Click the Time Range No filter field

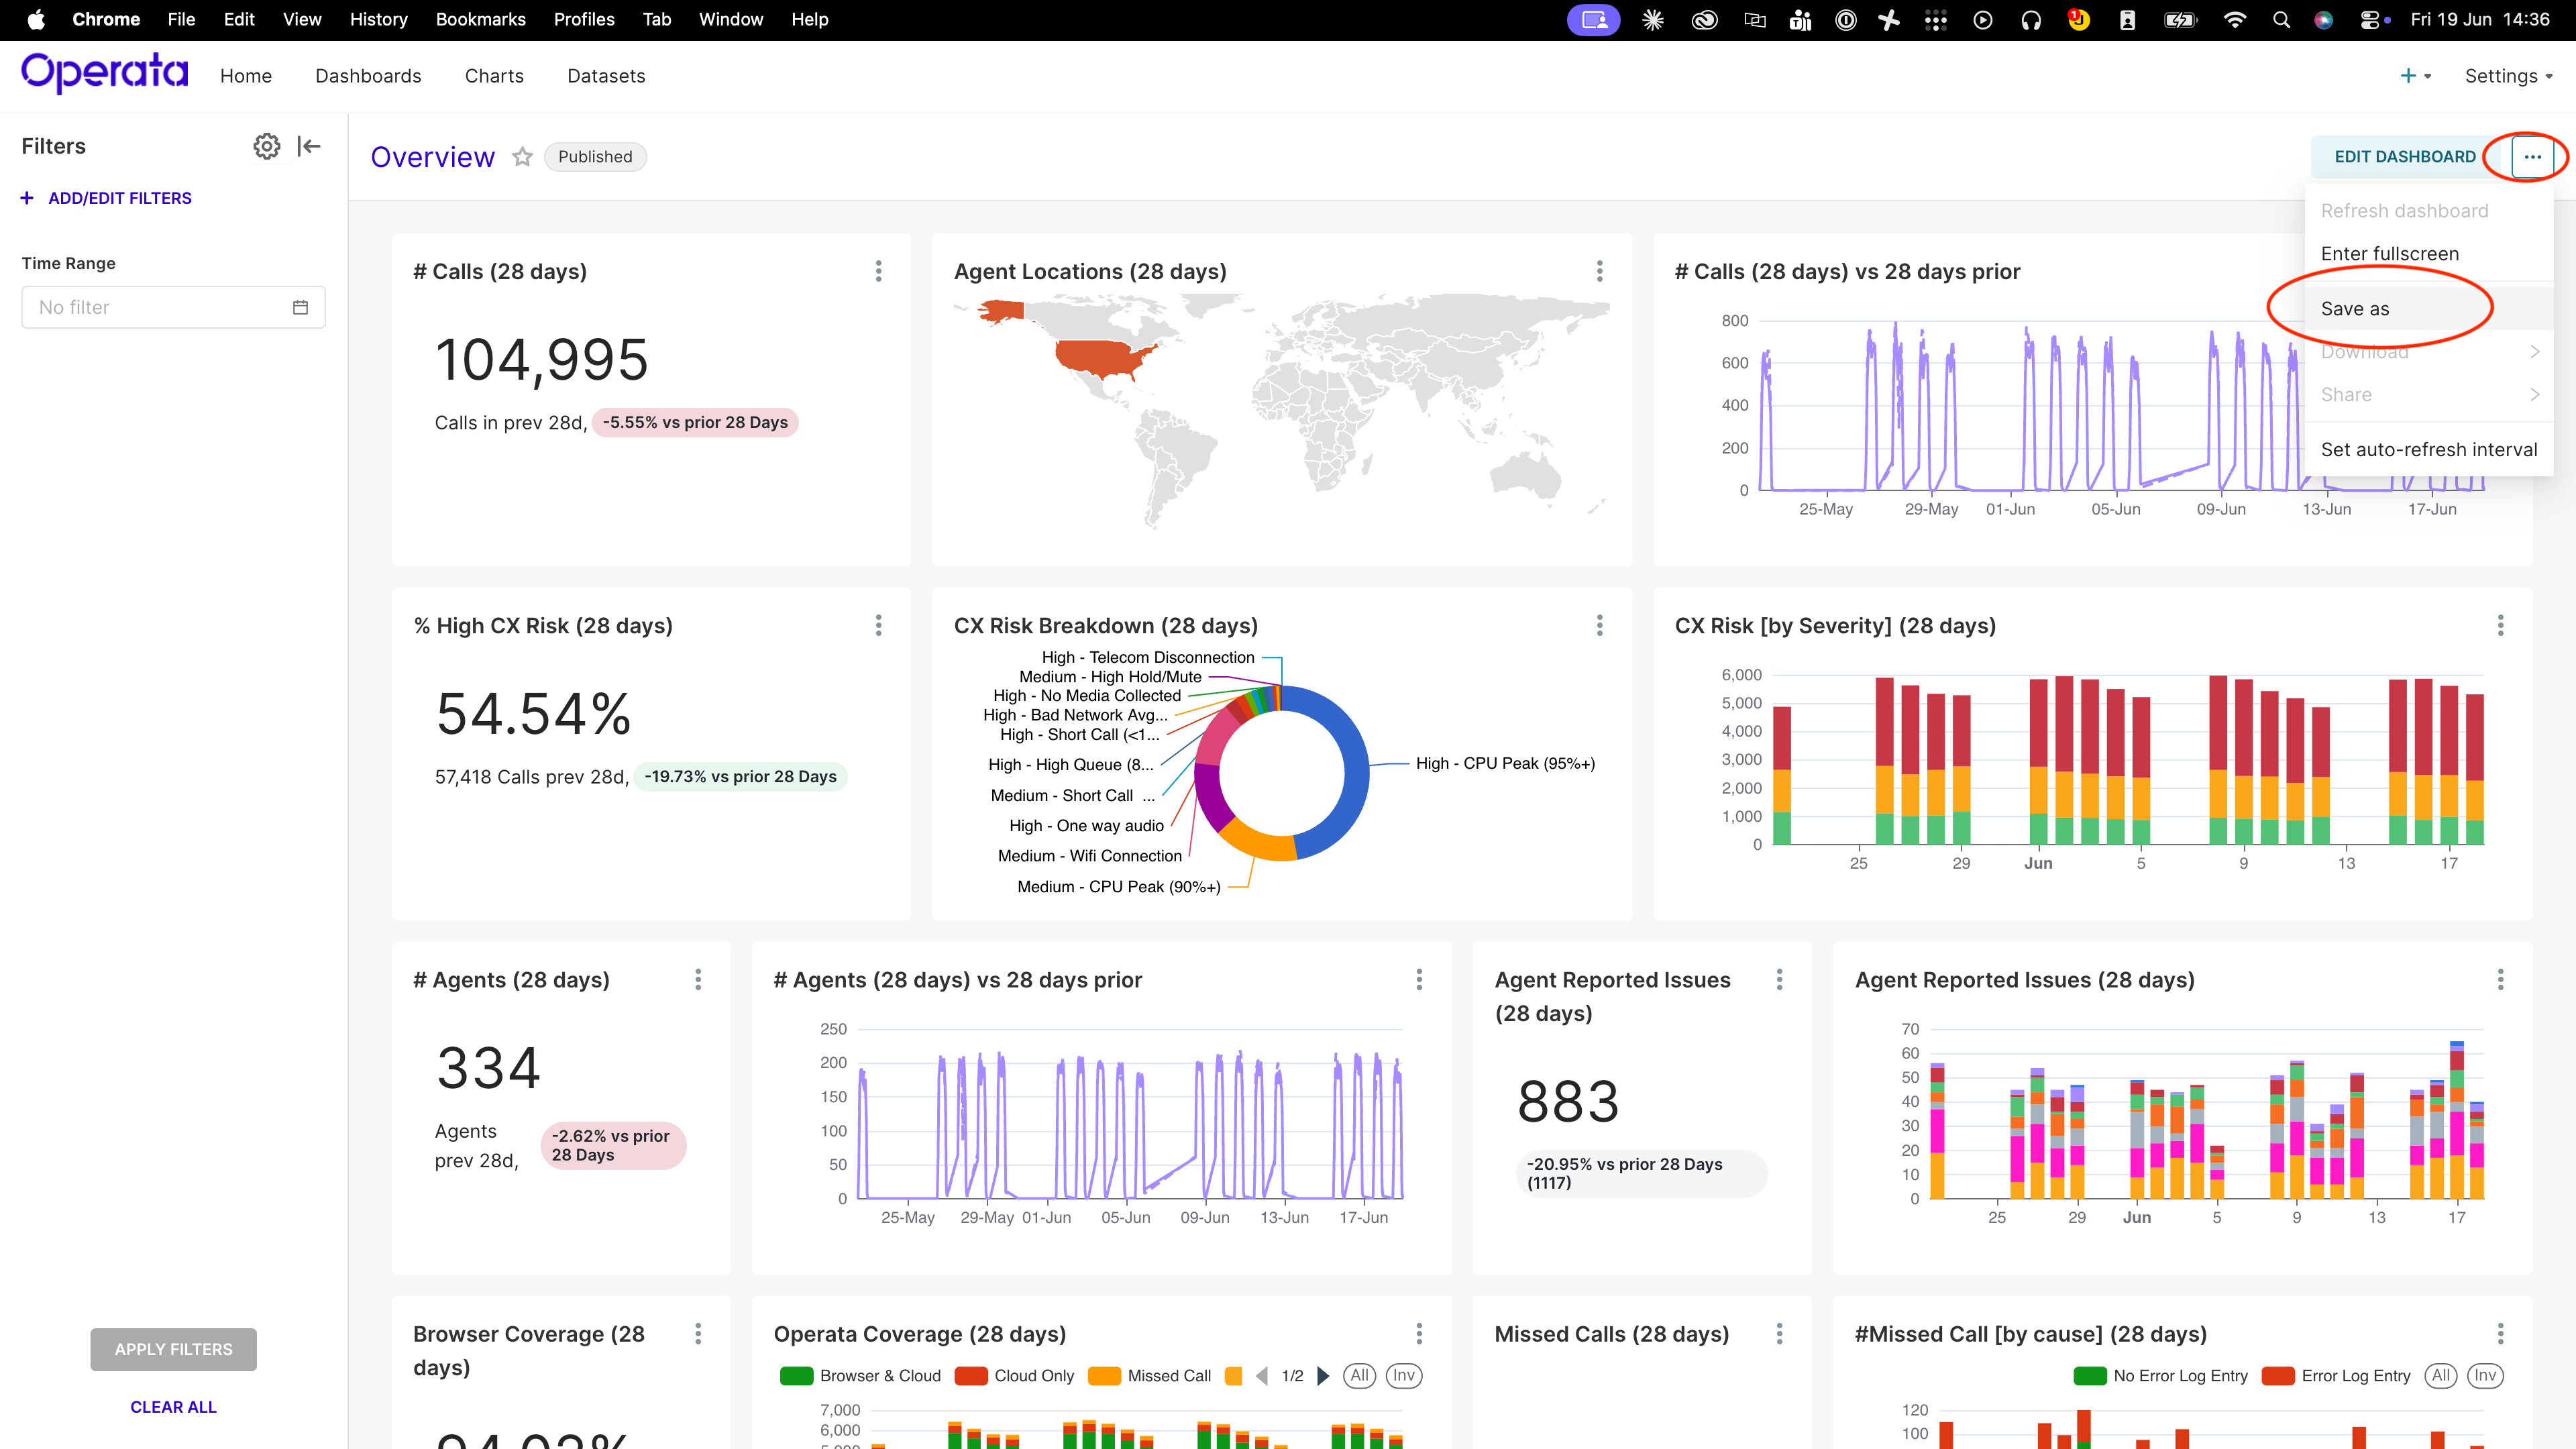pos(173,307)
